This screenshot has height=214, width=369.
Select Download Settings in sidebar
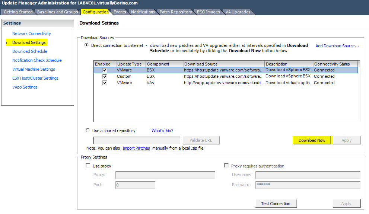(29, 42)
